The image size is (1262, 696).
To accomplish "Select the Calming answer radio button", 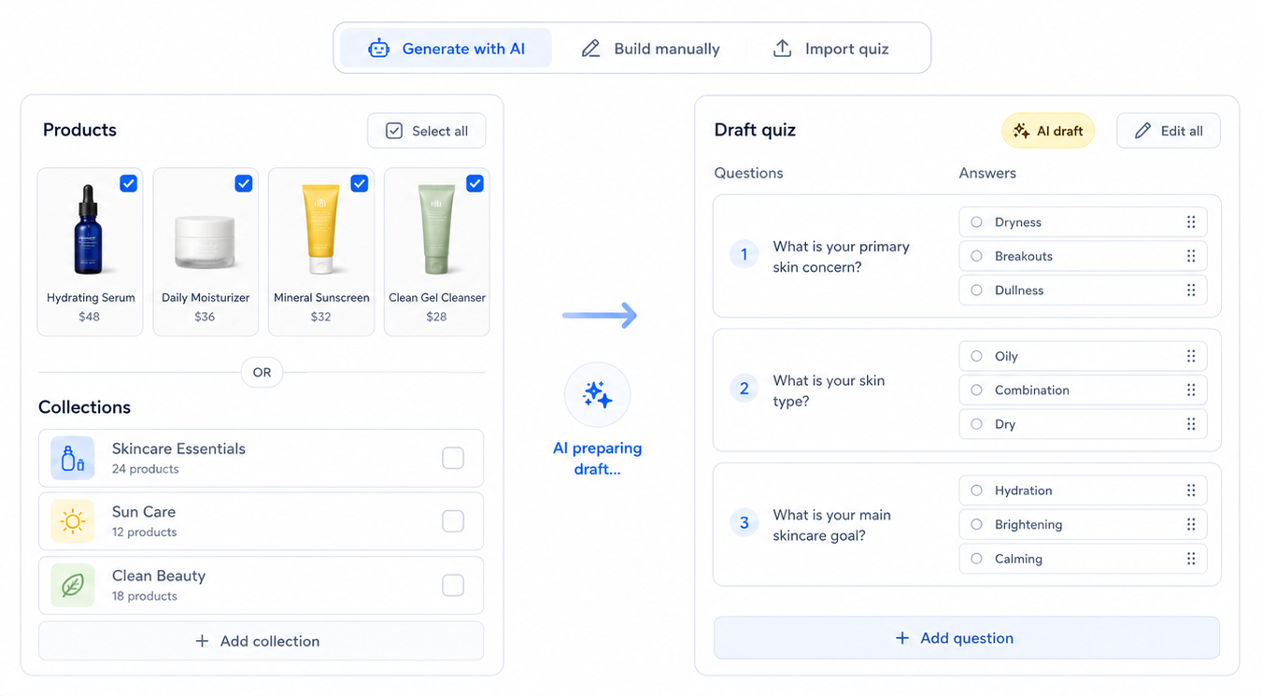I will [x=976, y=559].
